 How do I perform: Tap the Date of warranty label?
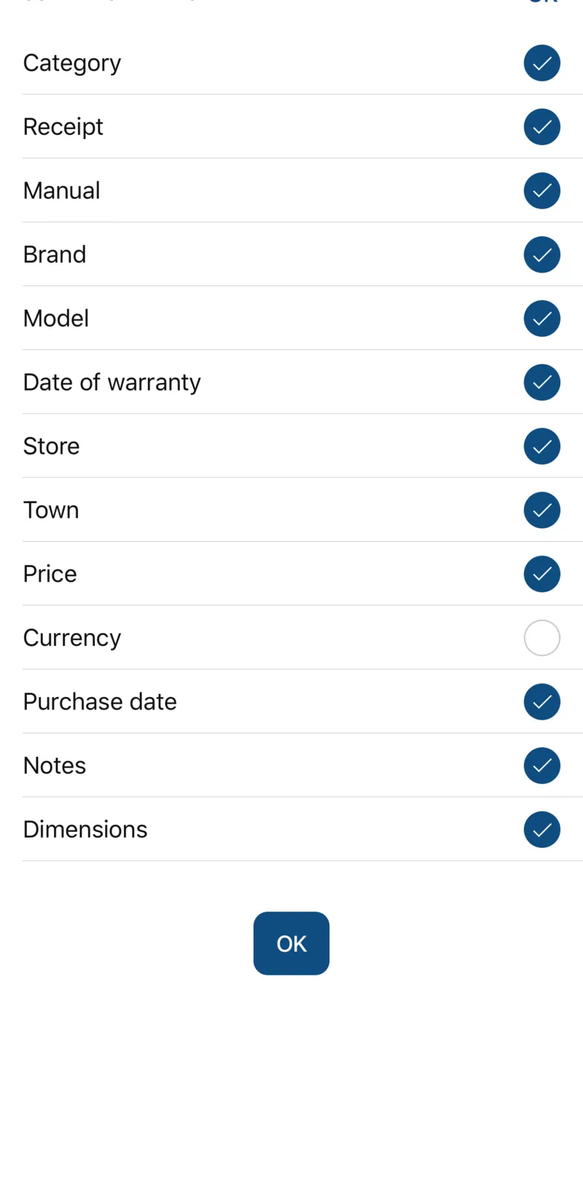111,383
